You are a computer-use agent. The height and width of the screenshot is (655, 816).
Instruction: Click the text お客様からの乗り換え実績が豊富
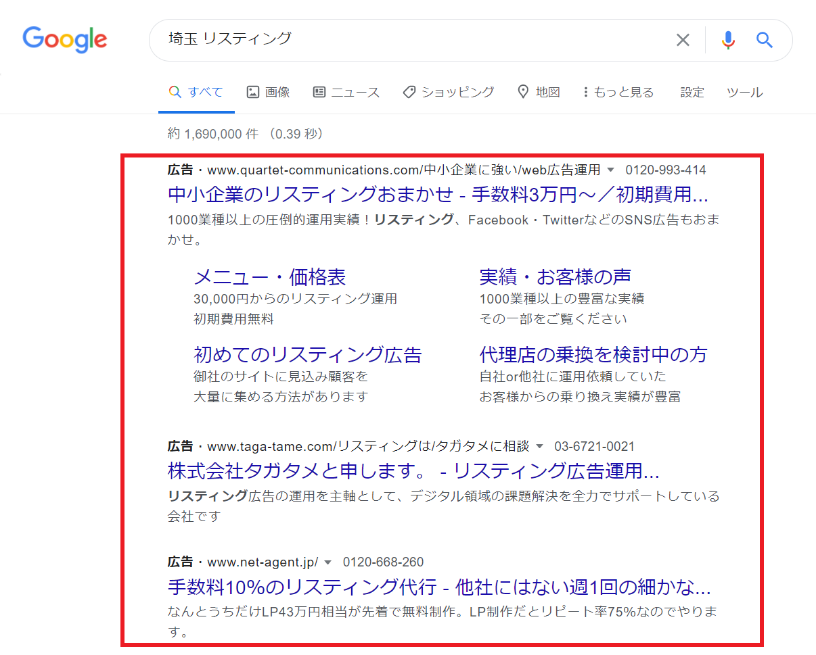pyautogui.click(x=580, y=397)
